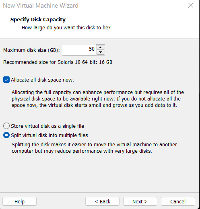Click the 'Maximum disk size (GB):' label

click(x=31, y=50)
